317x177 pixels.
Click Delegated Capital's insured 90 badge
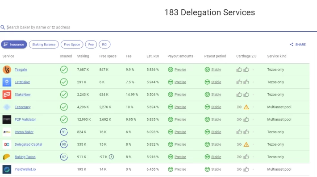[x=64, y=144]
